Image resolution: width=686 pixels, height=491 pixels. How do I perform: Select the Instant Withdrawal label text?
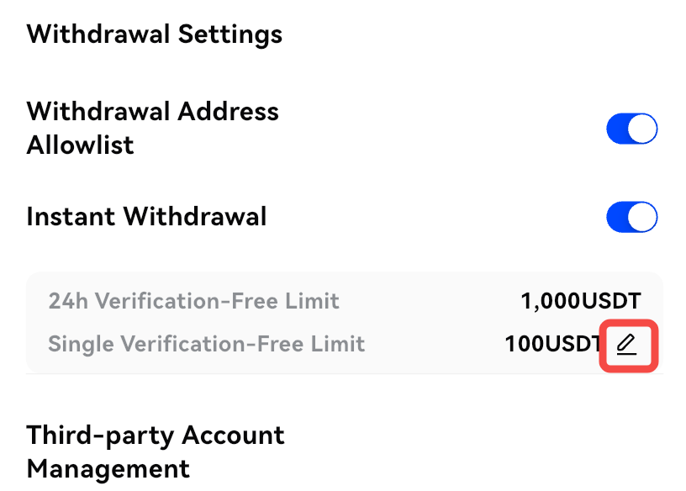point(146,217)
